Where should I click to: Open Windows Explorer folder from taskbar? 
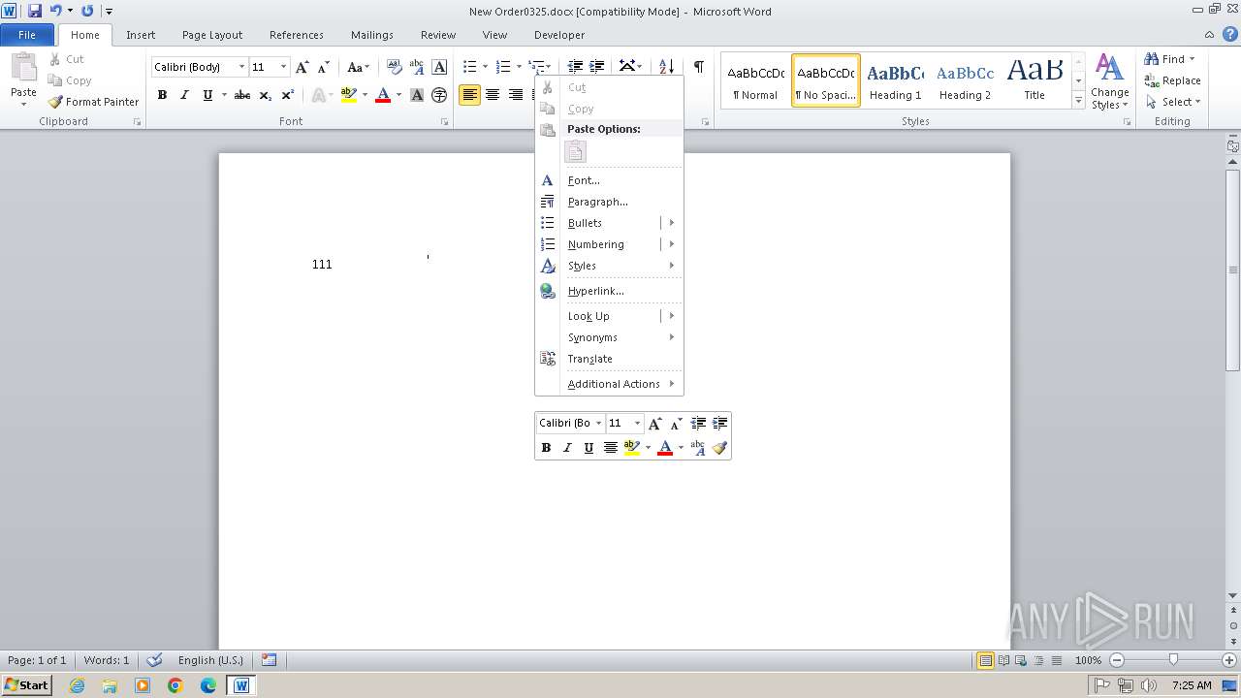[110, 685]
